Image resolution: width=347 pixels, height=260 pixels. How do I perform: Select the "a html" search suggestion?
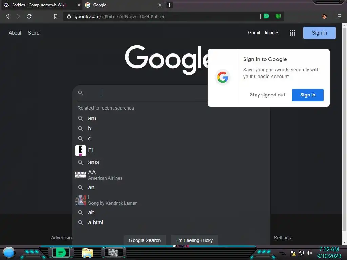171,223
